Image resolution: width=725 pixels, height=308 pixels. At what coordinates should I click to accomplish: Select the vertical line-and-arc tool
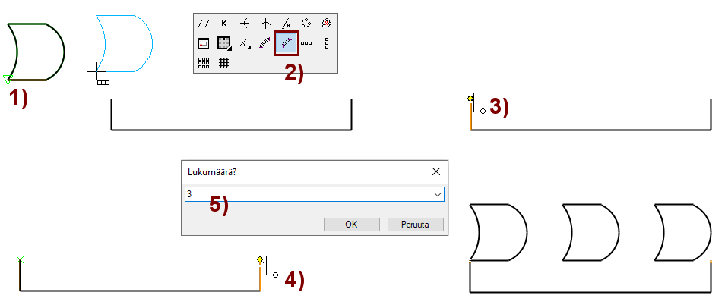coord(265,24)
